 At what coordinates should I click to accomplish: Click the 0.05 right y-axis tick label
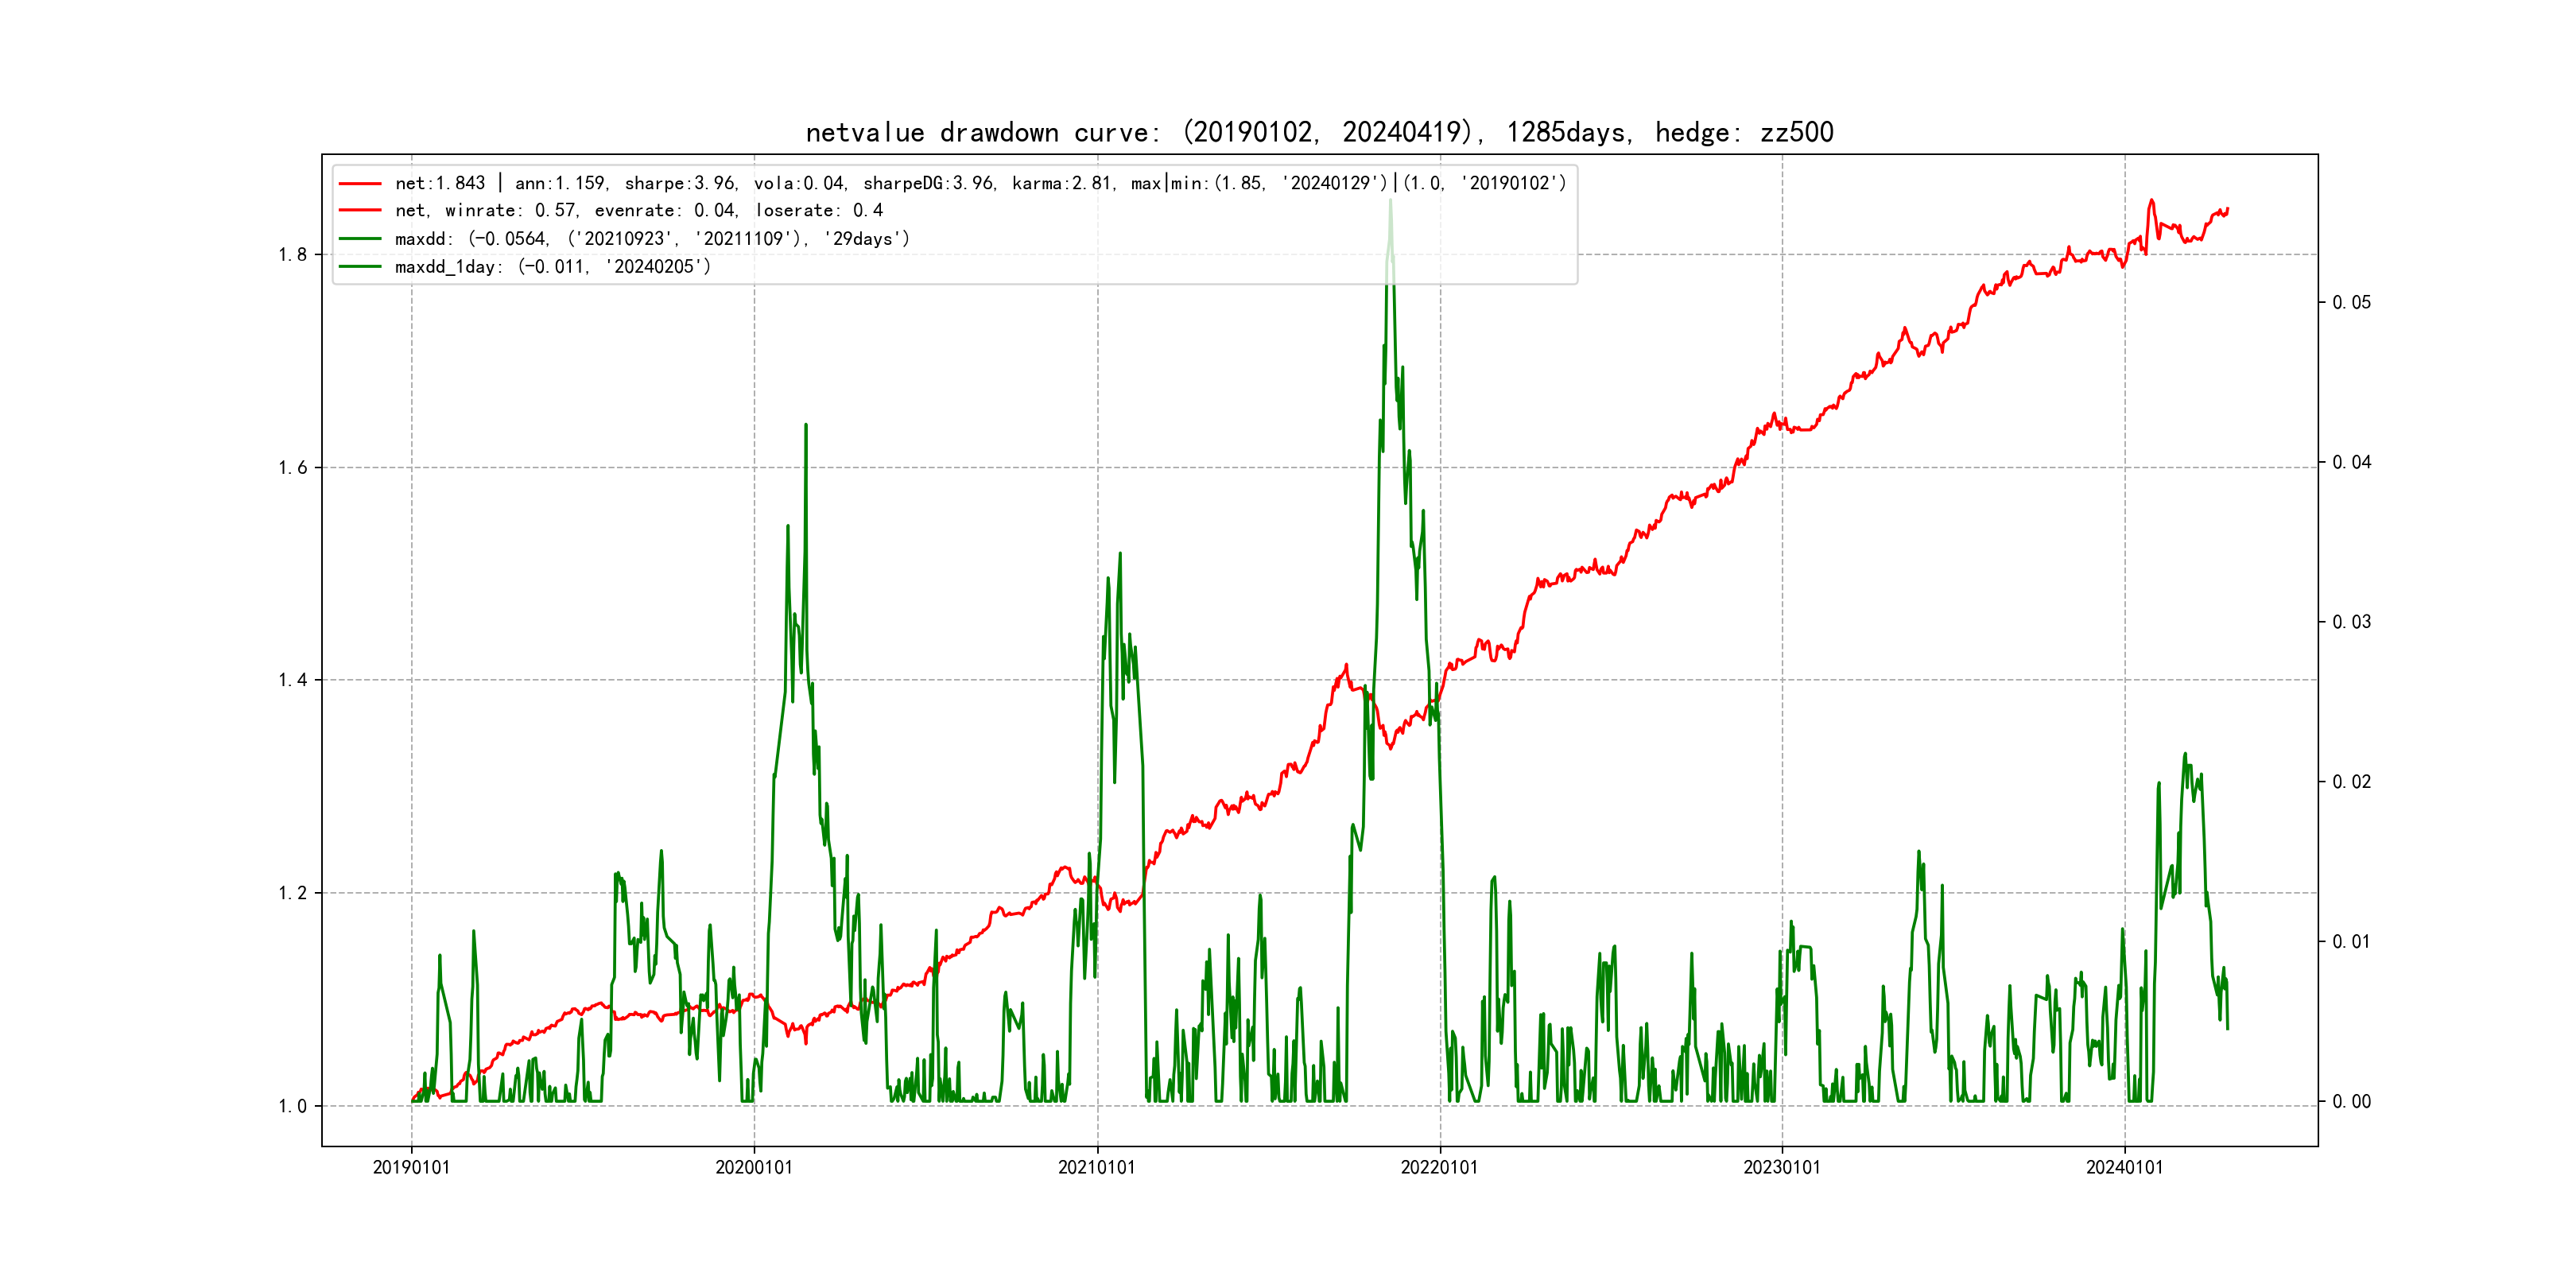coord(2351,303)
